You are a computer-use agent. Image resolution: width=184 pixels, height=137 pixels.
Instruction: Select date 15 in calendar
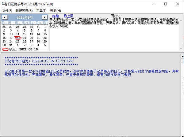click(45, 34)
